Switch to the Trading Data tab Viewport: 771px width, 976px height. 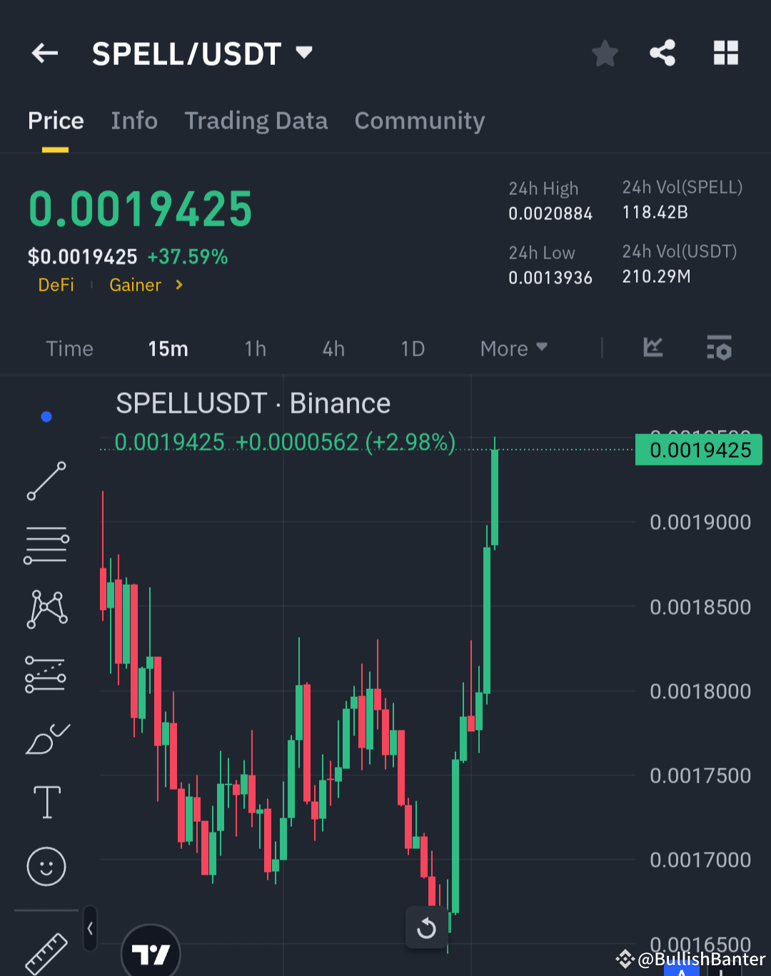tap(256, 121)
